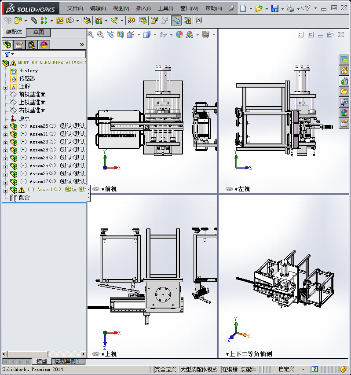Click Display Style cube icon
The width and height of the screenshot is (351, 375).
coord(147,34)
